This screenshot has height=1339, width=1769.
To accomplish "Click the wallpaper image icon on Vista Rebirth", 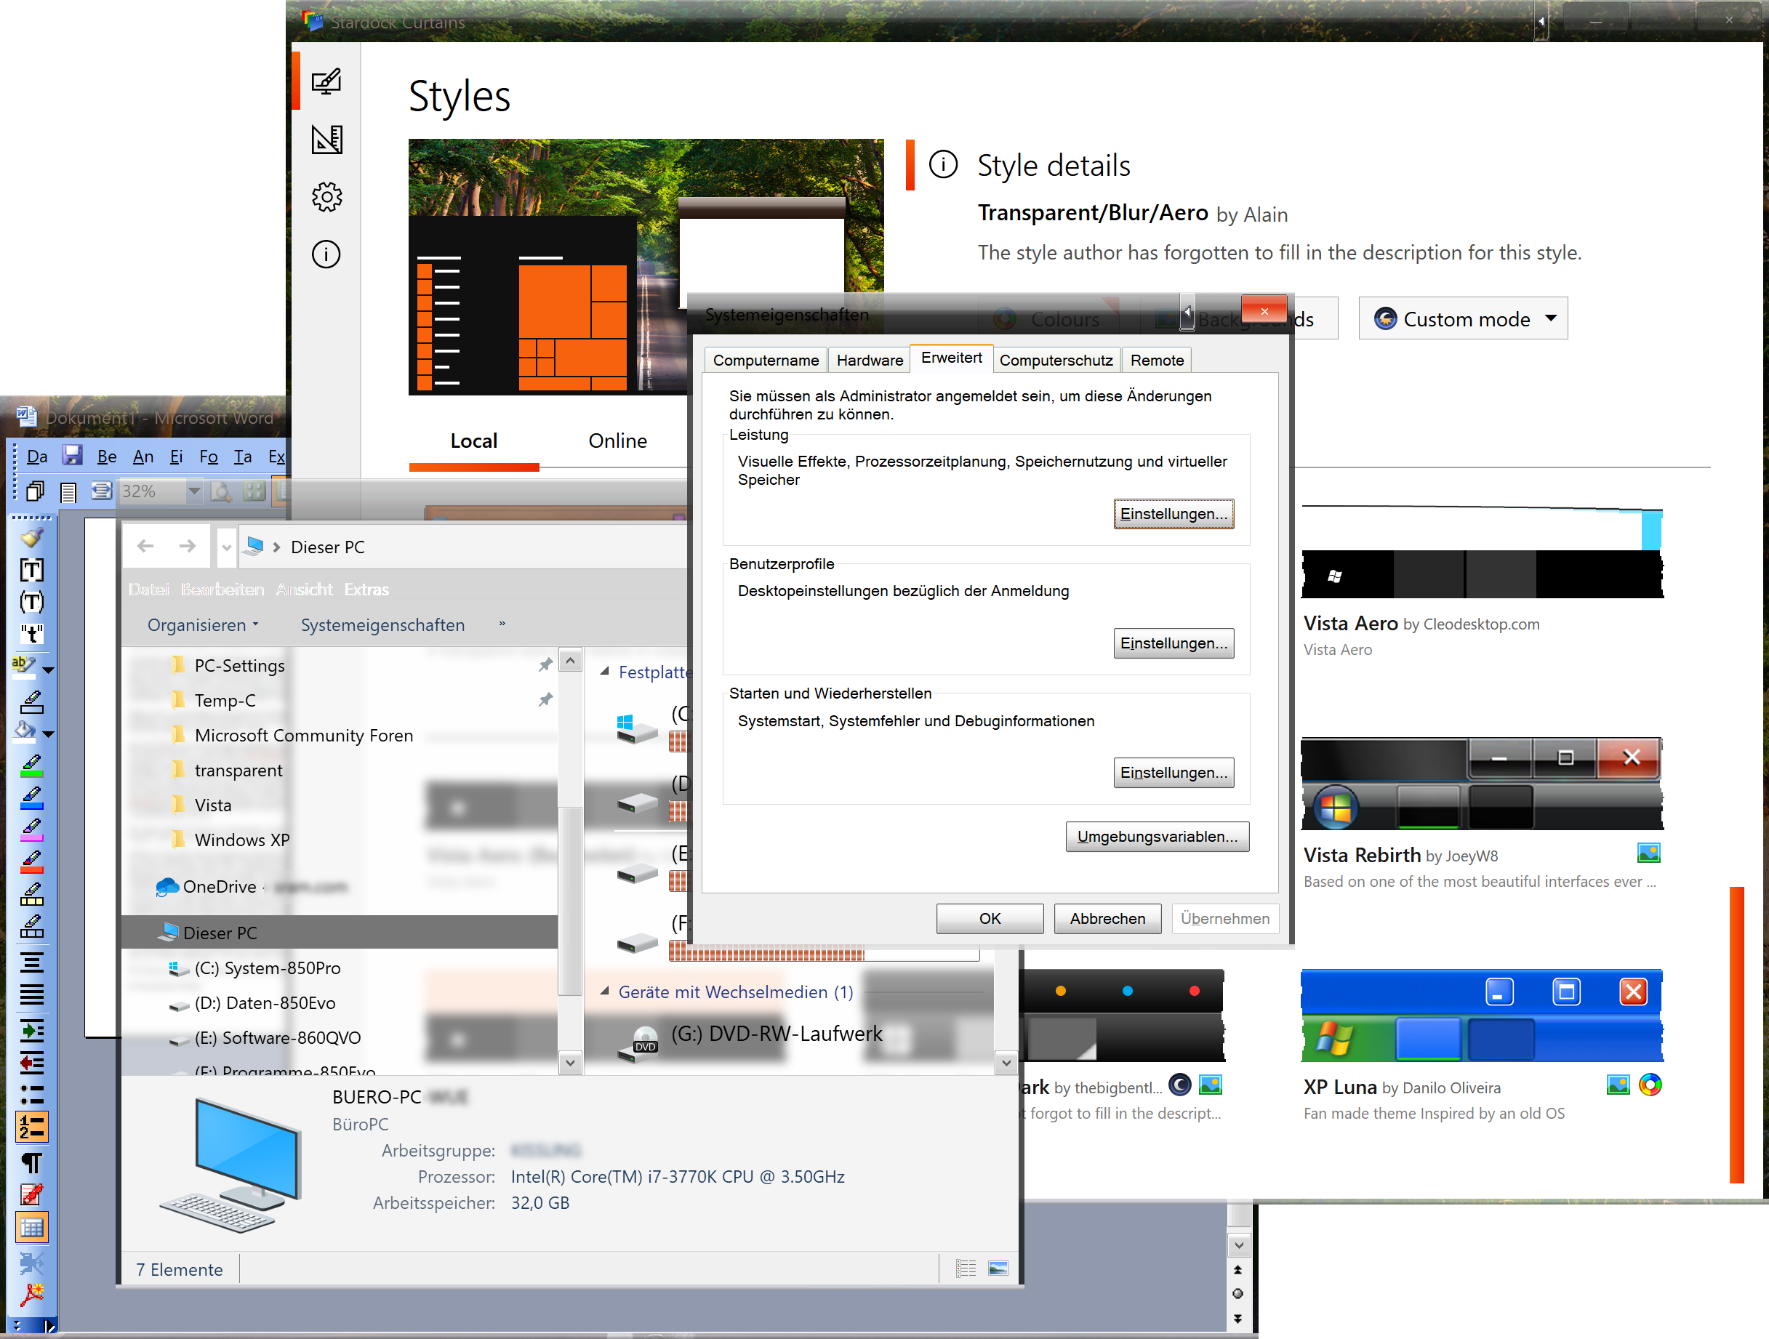I will [1648, 853].
